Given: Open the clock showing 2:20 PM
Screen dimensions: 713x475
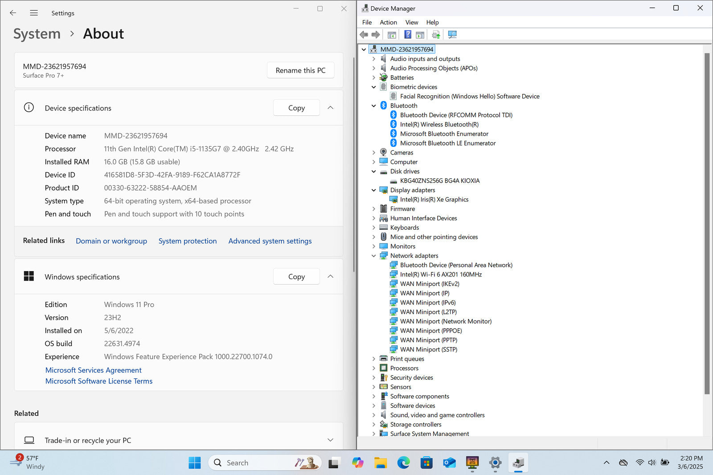Looking at the screenshot, I should (x=690, y=463).
